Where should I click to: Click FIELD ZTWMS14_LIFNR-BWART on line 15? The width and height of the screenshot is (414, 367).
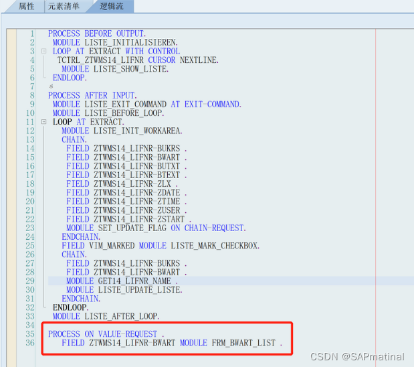(126, 157)
